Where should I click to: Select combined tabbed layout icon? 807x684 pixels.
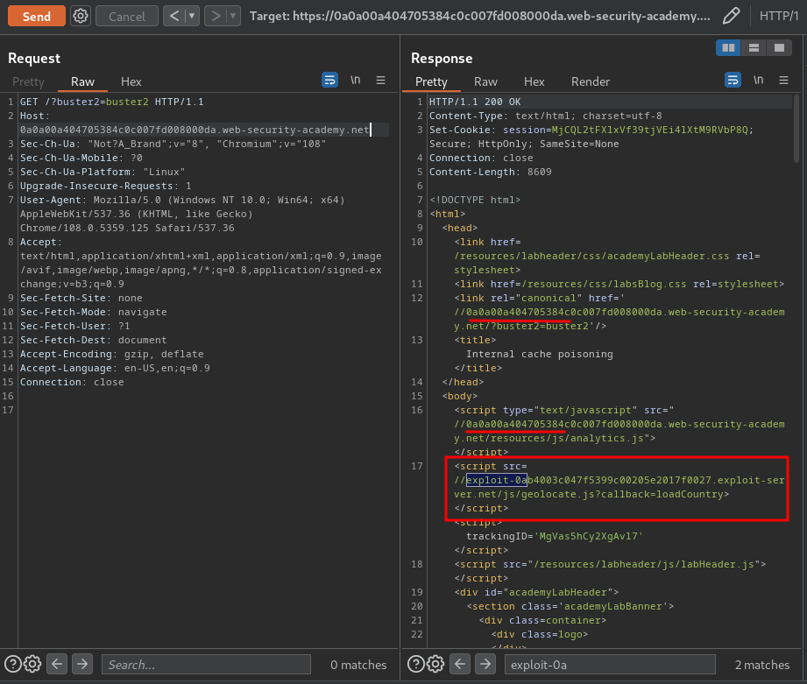tap(779, 48)
